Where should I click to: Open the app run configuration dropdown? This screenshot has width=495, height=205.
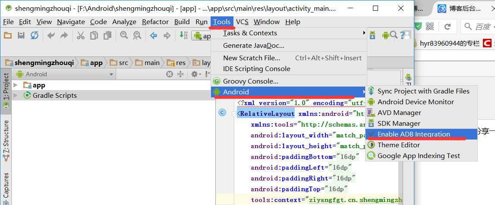pos(202,36)
